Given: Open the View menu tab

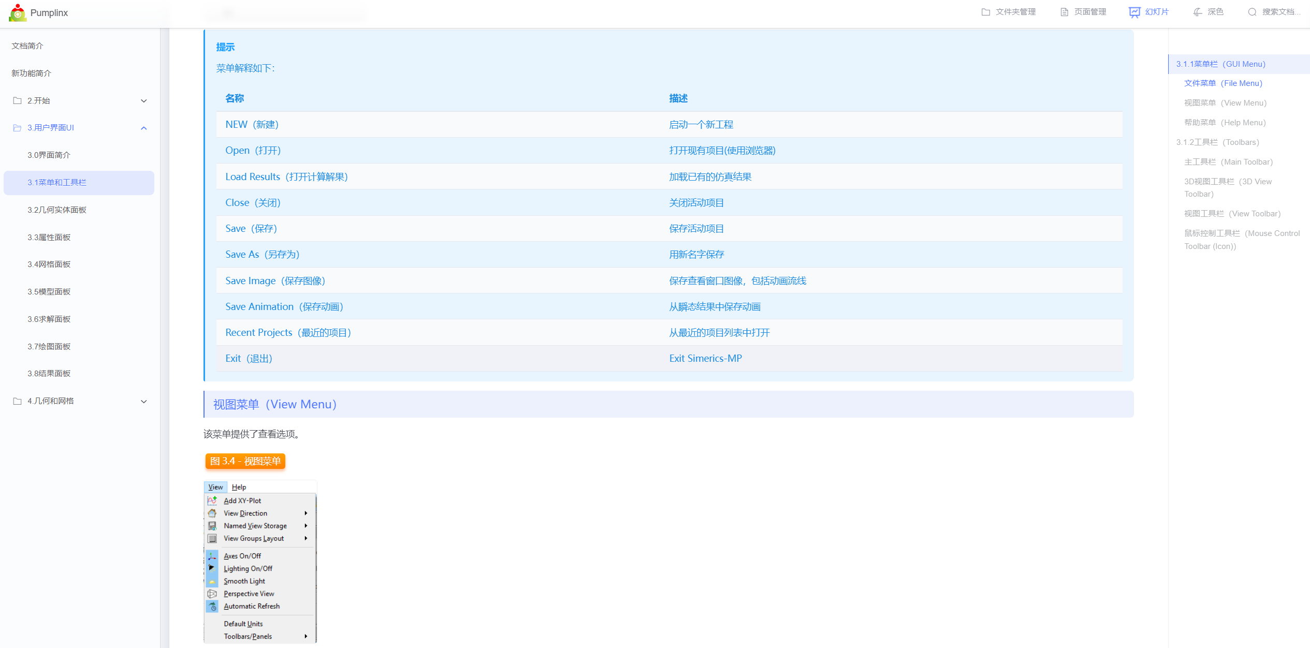Looking at the screenshot, I should pyautogui.click(x=215, y=487).
